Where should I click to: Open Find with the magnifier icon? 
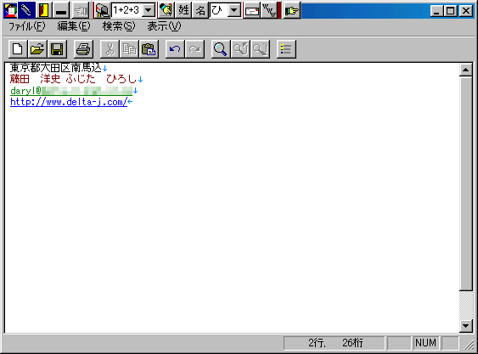pyautogui.click(x=221, y=49)
